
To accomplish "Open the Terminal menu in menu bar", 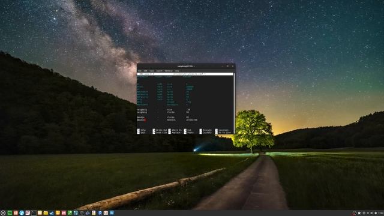I will [169, 71].
